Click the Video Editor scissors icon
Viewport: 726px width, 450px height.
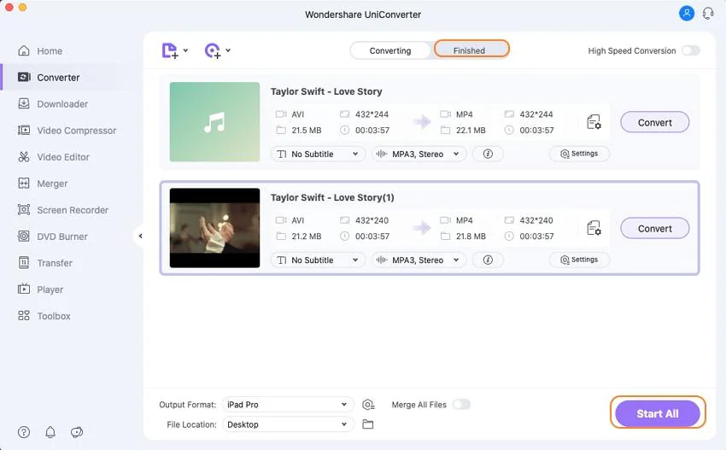click(x=24, y=156)
